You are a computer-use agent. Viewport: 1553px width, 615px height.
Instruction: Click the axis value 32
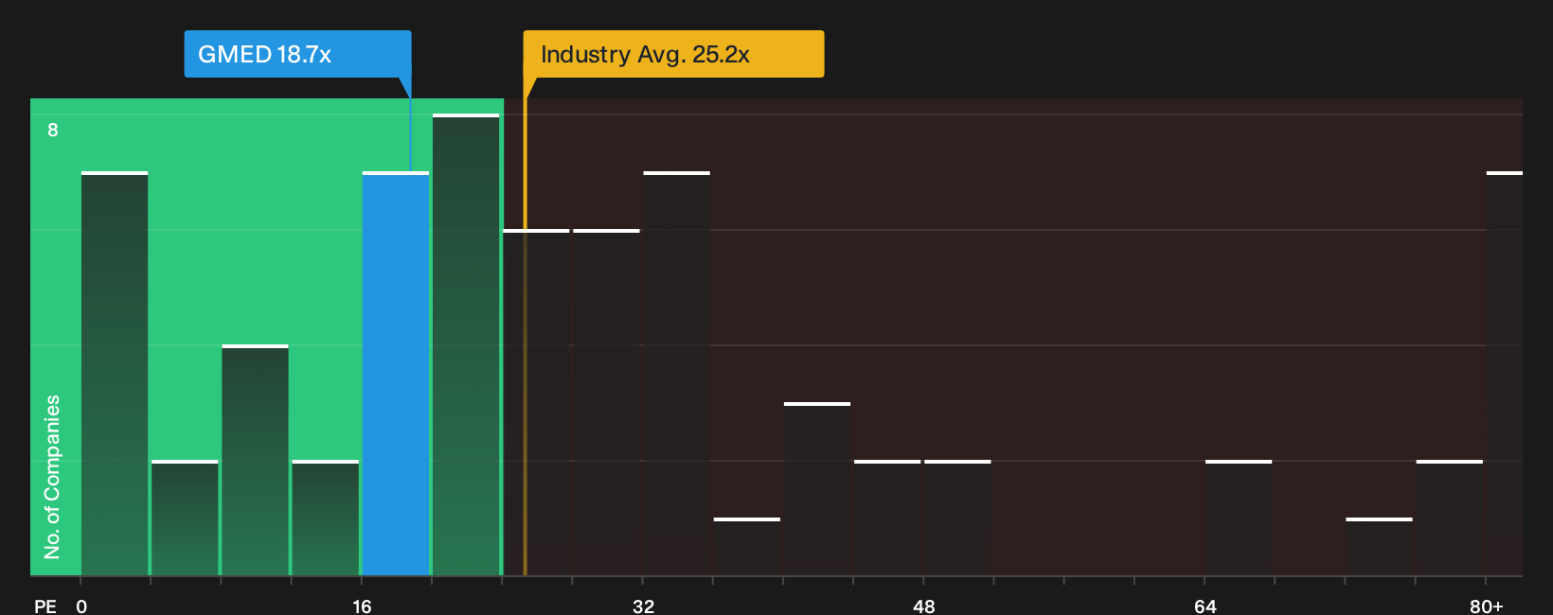643,606
